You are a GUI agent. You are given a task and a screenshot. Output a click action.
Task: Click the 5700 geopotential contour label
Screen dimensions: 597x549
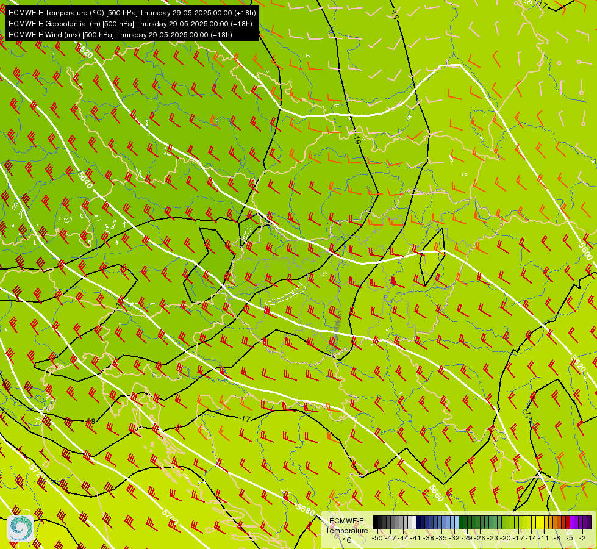(x=170, y=517)
